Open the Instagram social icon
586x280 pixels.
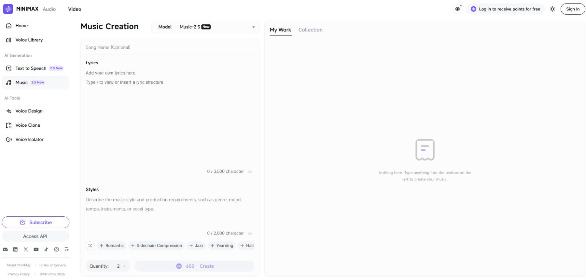click(56, 249)
